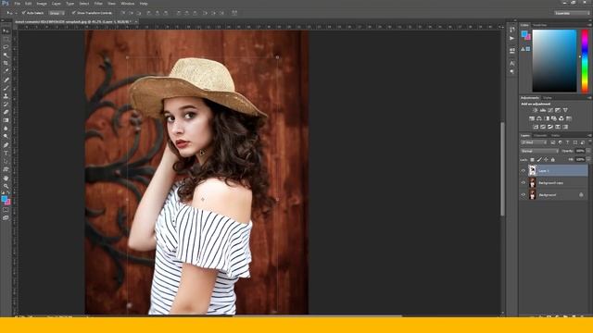Select the Blur tool
This screenshot has width=593, height=333.
point(6,129)
